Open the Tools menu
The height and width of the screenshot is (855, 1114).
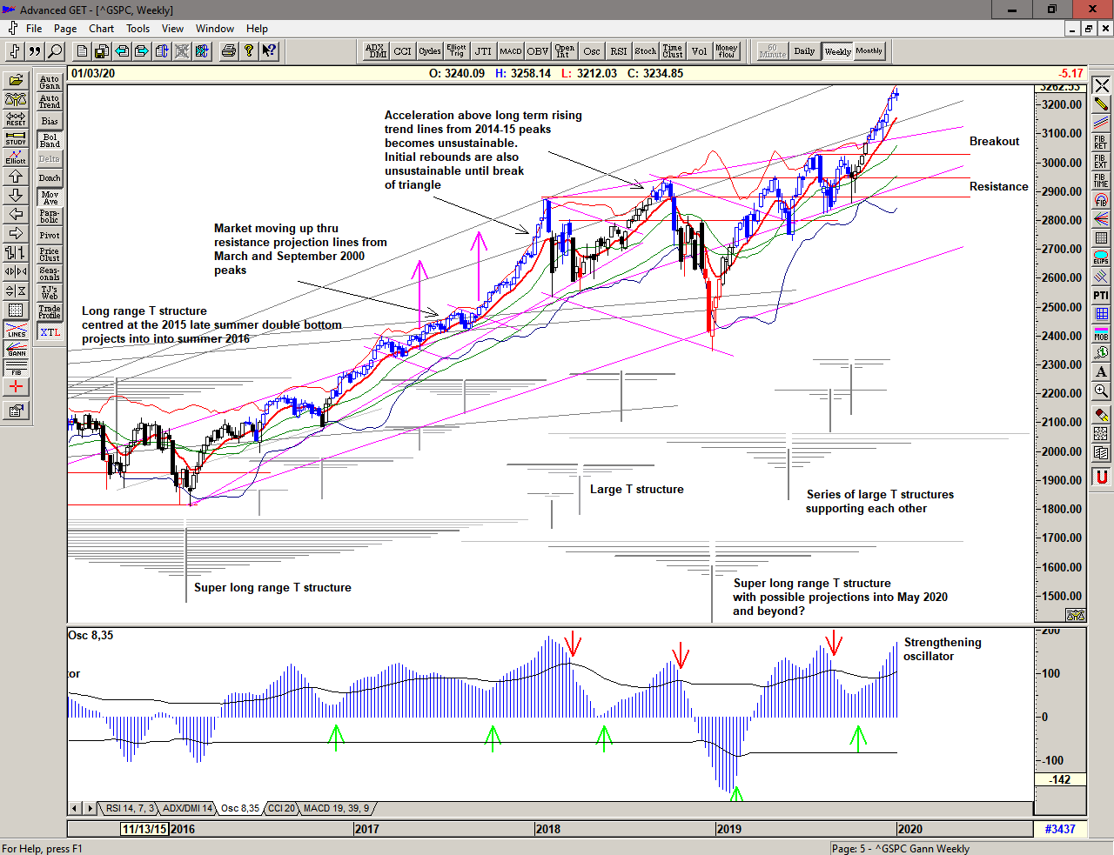[138, 29]
